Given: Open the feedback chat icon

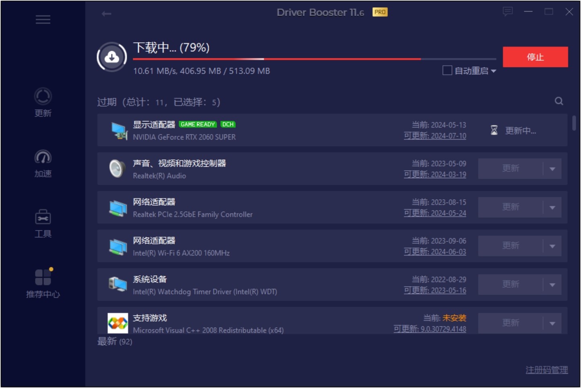Looking at the screenshot, I should coord(508,12).
